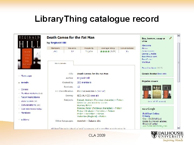Click Swedish Dalziels död text
The width and height of the screenshot is (194, 145).
pyautogui.click(x=89, y=121)
